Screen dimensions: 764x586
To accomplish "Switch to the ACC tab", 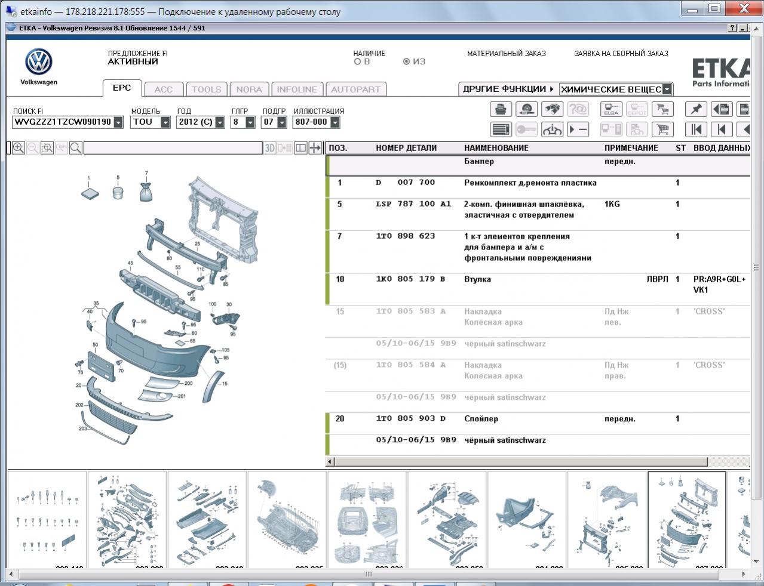I will [164, 89].
